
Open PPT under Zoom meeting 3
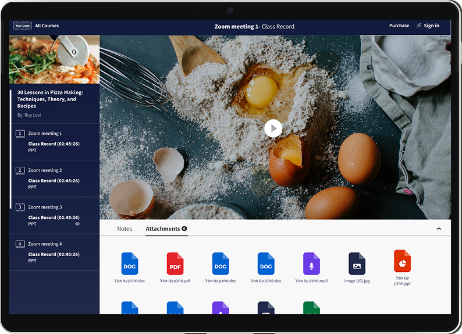click(x=33, y=224)
